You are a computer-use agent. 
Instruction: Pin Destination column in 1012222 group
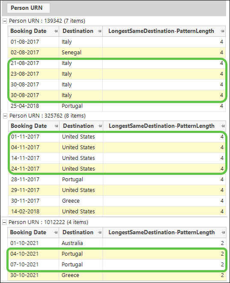point(99,233)
